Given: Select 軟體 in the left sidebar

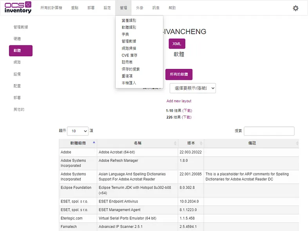Looking at the screenshot, I should [x=21, y=51].
